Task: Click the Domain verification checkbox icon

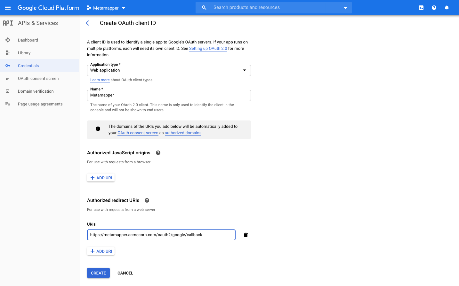Action: coord(8,91)
